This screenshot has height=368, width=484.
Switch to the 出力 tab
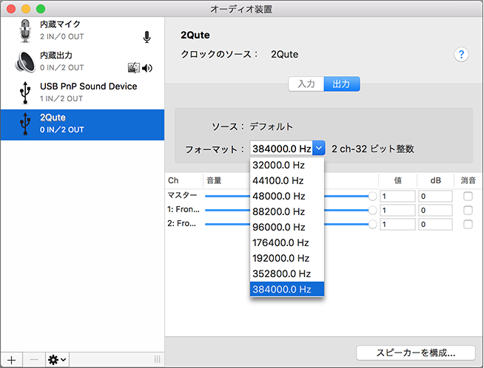click(x=342, y=84)
